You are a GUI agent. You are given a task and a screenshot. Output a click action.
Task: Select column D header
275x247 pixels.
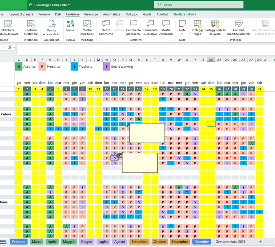27,60
